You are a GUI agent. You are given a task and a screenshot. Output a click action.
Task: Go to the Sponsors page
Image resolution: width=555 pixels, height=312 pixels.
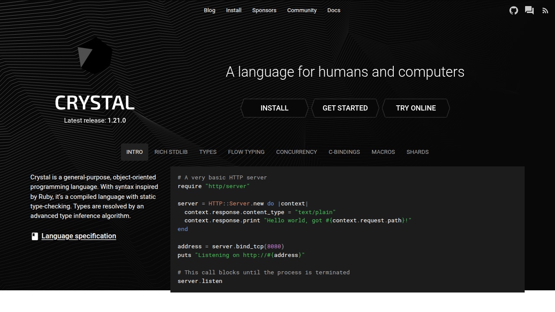coord(264,10)
